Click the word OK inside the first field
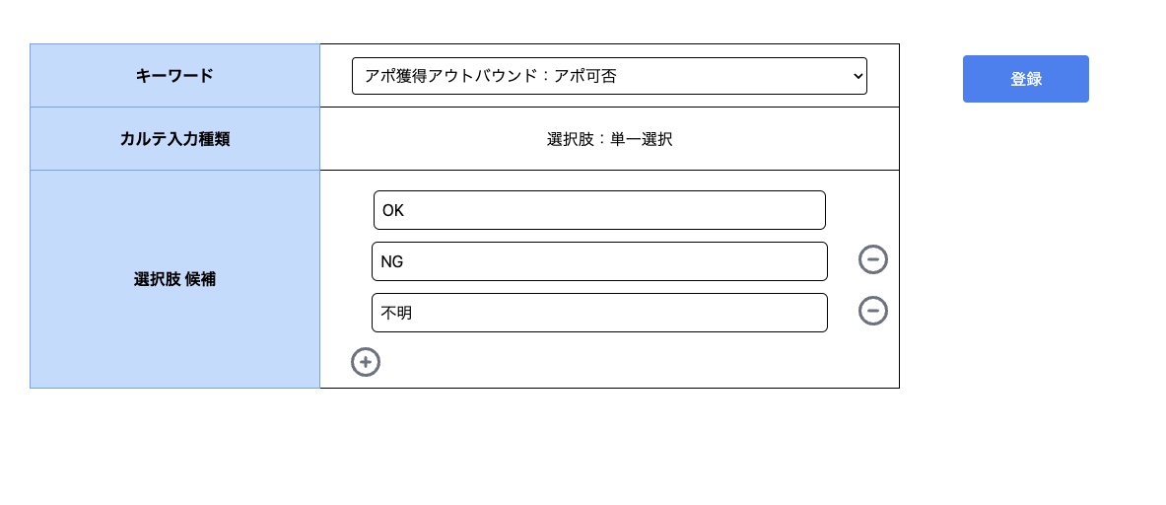 [393, 211]
